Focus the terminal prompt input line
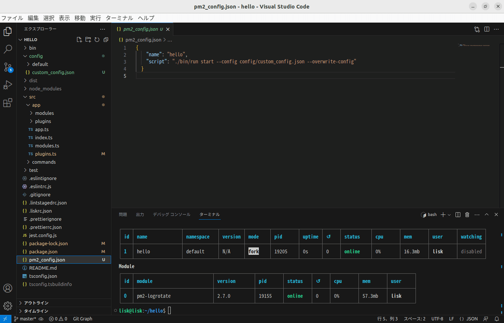 pyautogui.click(x=169, y=310)
